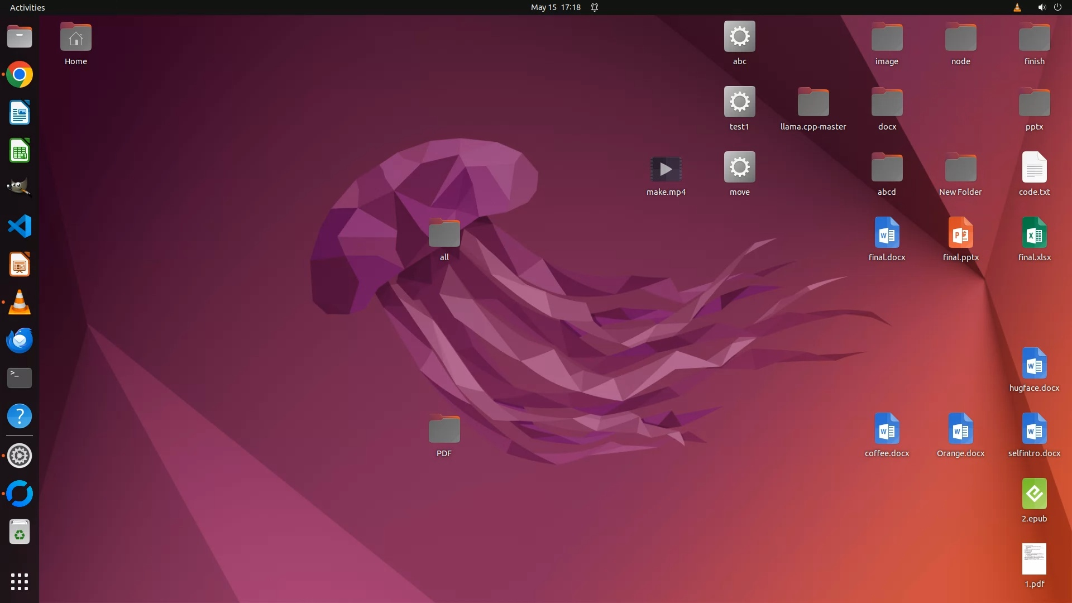
Task: Launch LibreOffice Calc from the dock
Action: (20, 151)
